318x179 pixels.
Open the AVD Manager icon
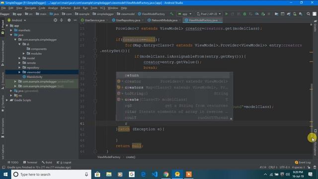[x=295, y=14]
